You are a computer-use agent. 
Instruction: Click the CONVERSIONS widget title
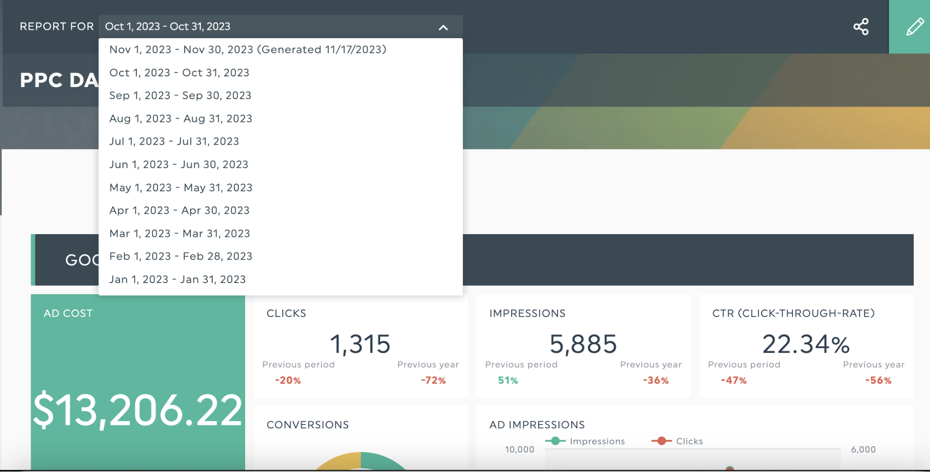coord(308,425)
